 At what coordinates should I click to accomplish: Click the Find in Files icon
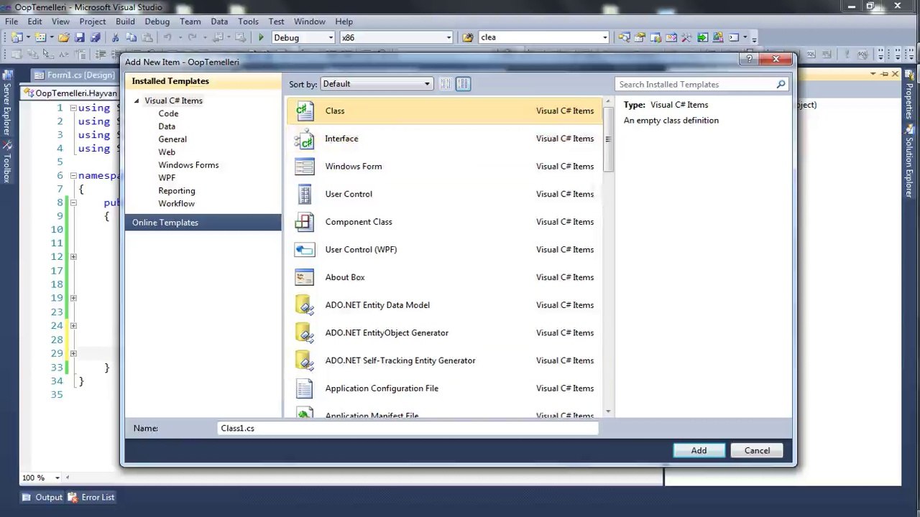click(x=468, y=37)
